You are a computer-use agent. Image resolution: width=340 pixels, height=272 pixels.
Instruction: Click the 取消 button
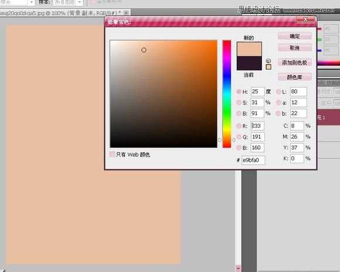tap(295, 48)
